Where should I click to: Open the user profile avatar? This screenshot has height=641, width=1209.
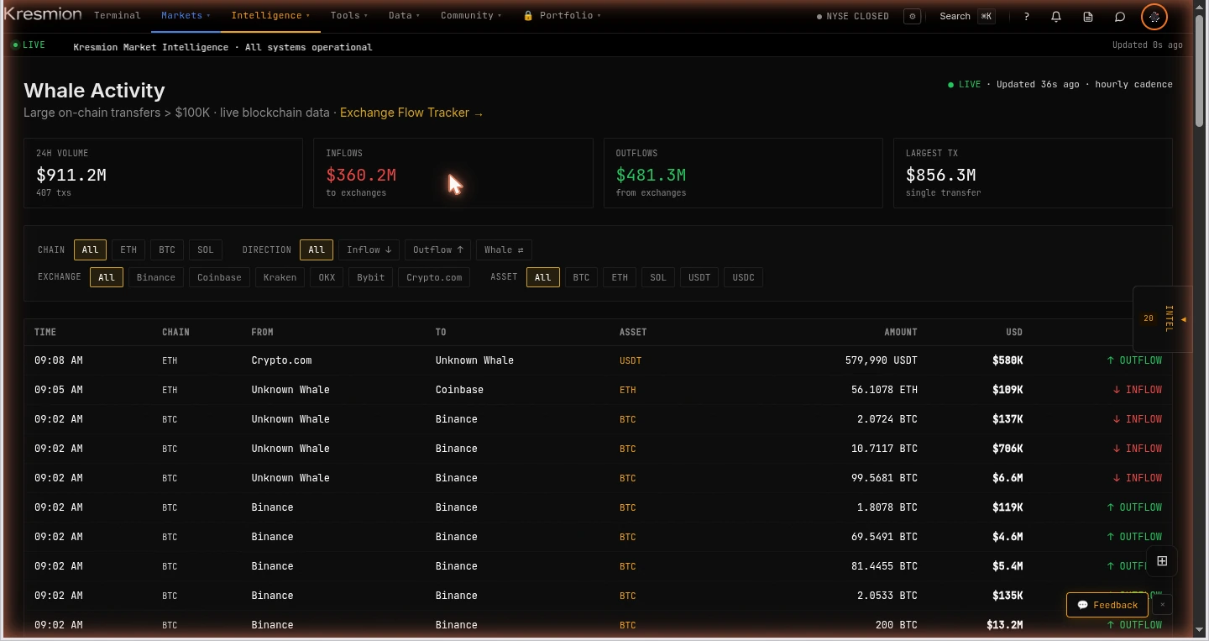tap(1154, 16)
